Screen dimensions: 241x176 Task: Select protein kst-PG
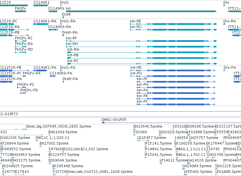tap(173, 76)
